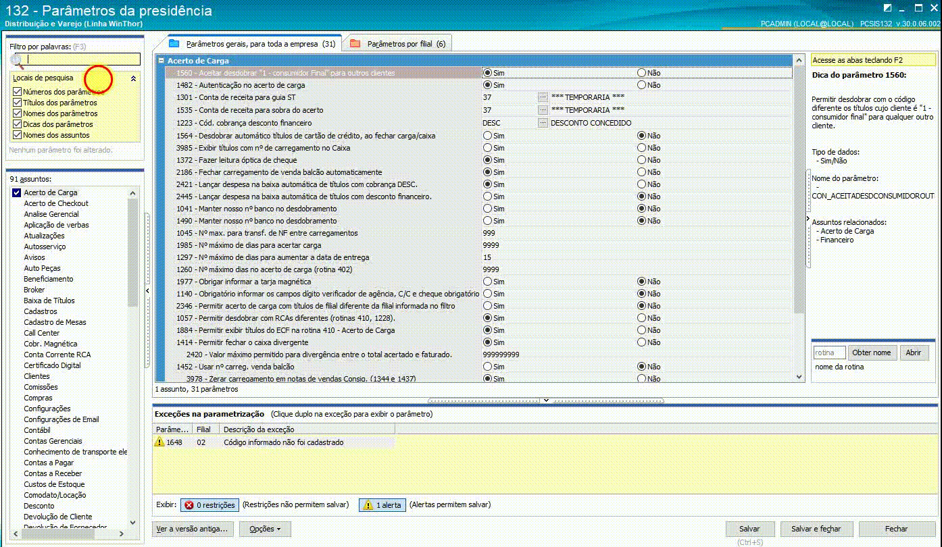Click the Fechar button
Image resolution: width=942 pixels, height=547 pixels.
click(897, 529)
